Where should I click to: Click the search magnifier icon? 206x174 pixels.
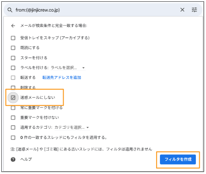pyautogui.click(x=10, y=10)
